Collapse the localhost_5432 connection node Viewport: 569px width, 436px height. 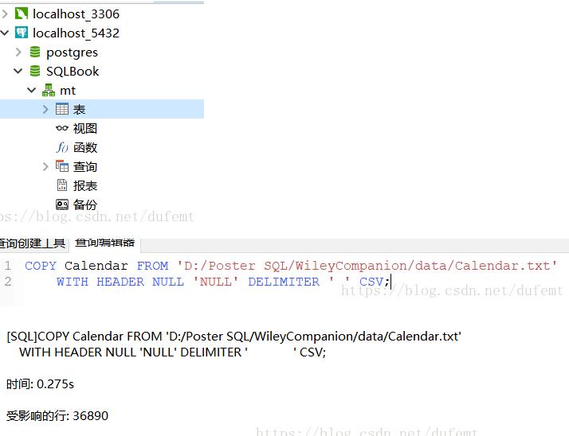5,33
